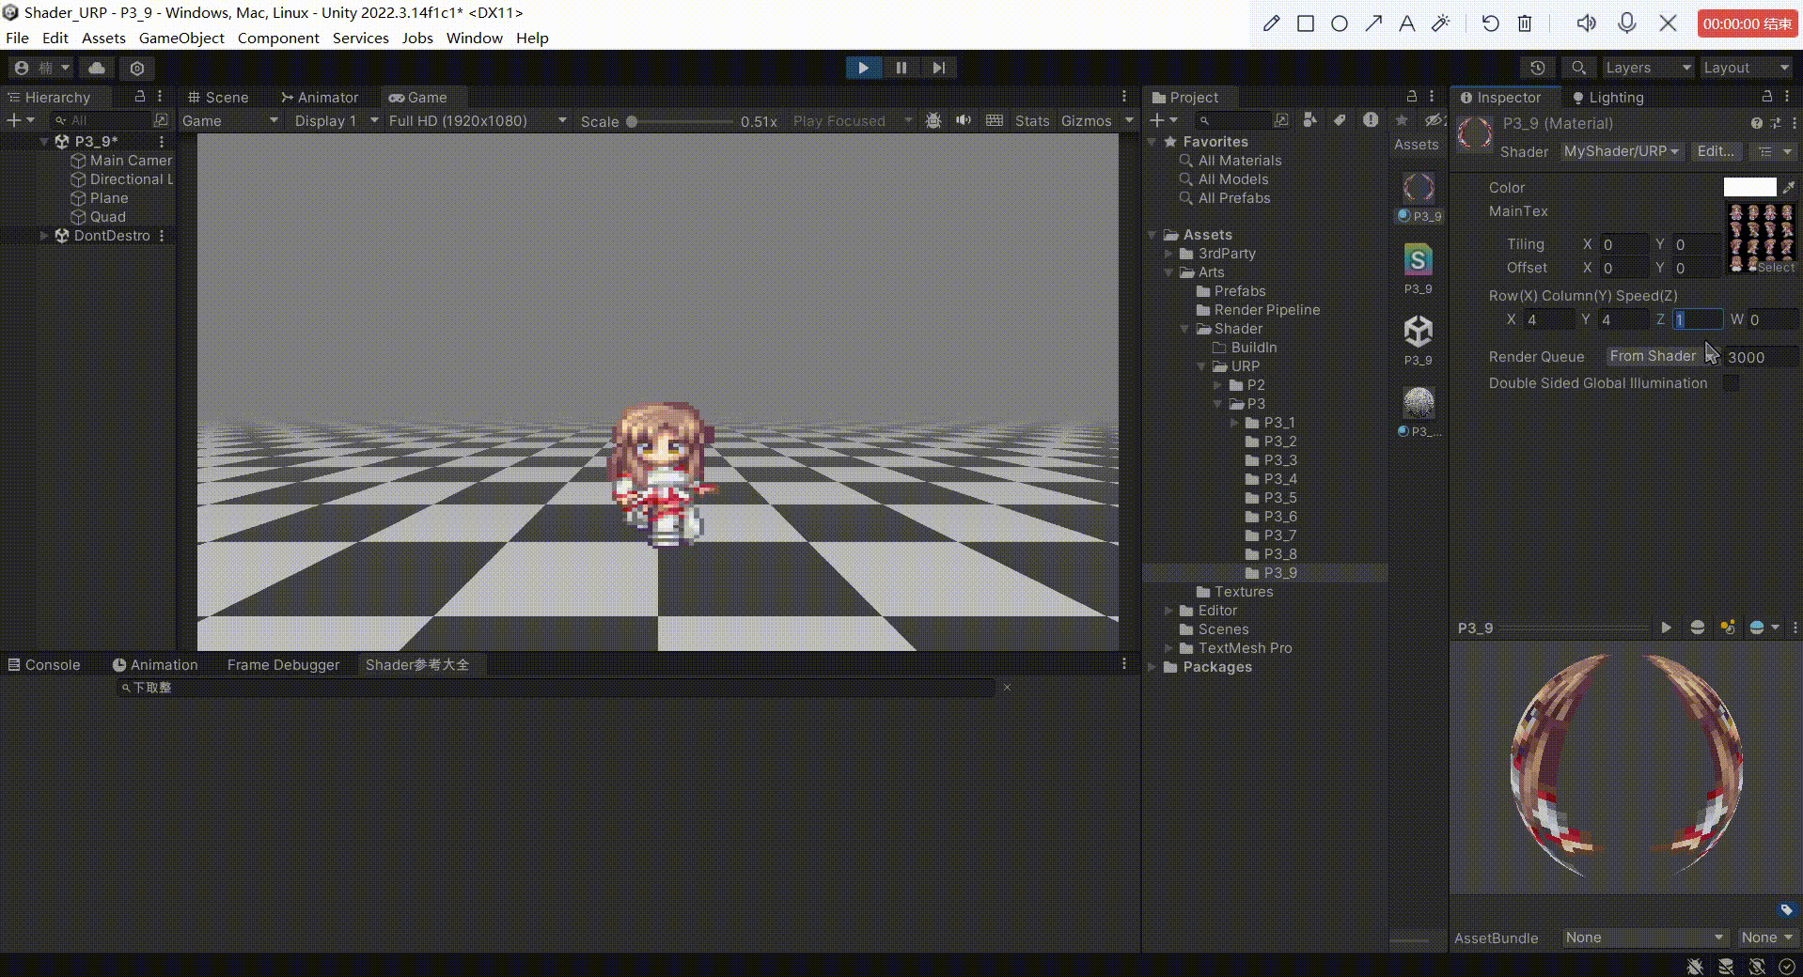
Task: Select the P3_8 folder in the Project panel
Action: (1279, 553)
